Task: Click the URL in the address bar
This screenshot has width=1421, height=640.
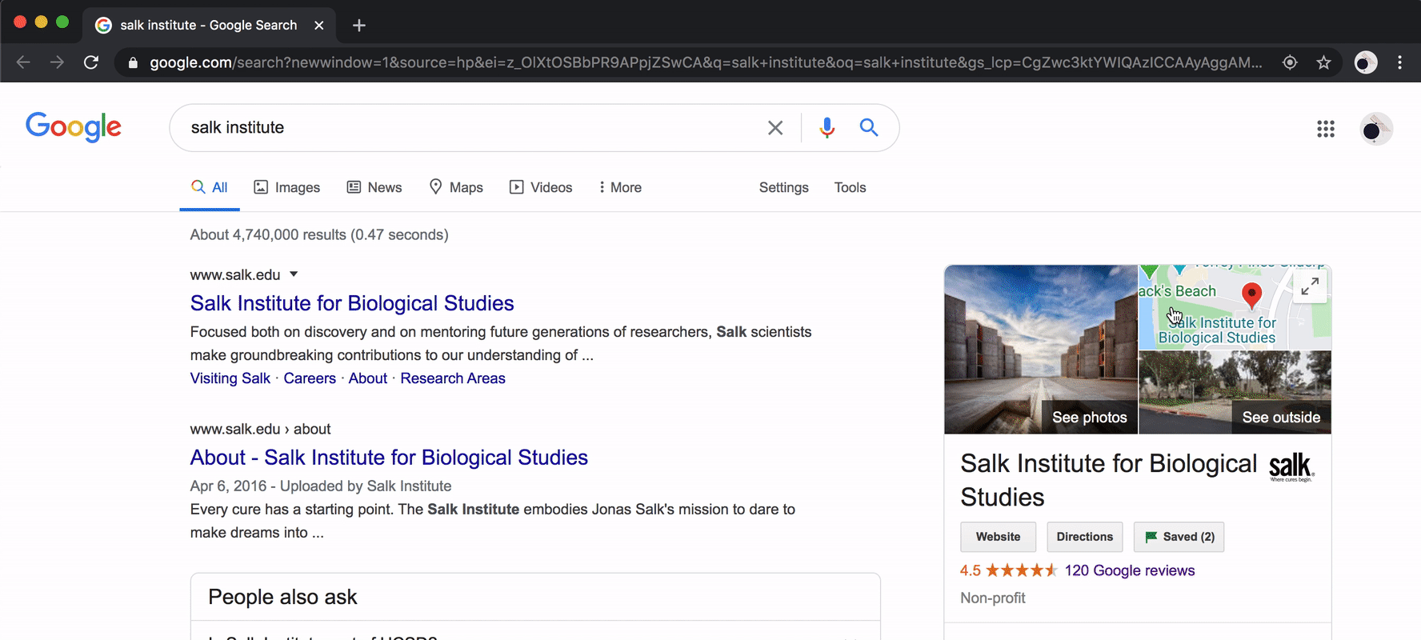Action: (x=706, y=62)
